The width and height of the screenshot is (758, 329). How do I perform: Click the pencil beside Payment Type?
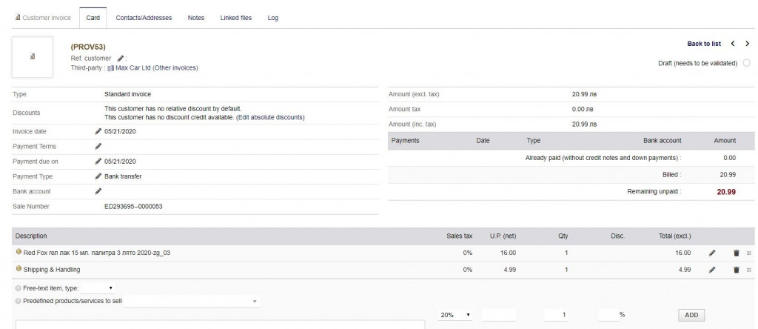[x=98, y=176]
